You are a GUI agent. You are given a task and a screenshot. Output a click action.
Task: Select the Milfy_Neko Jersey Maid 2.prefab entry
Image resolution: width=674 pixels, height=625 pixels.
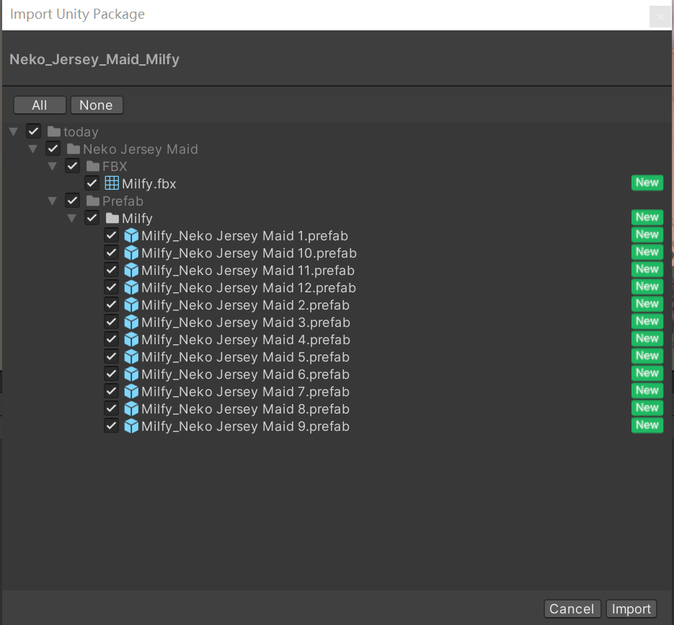(x=245, y=305)
